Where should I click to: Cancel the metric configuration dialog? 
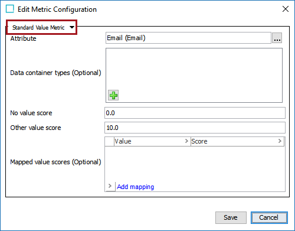[x=269, y=217]
